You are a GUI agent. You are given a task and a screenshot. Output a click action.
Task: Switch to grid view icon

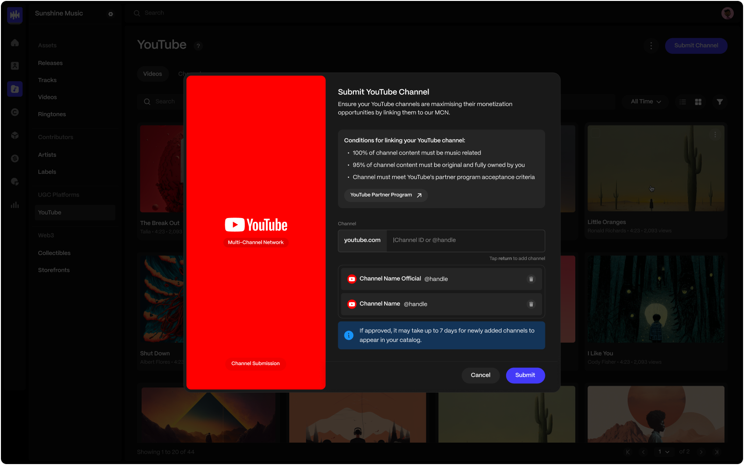[698, 102]
